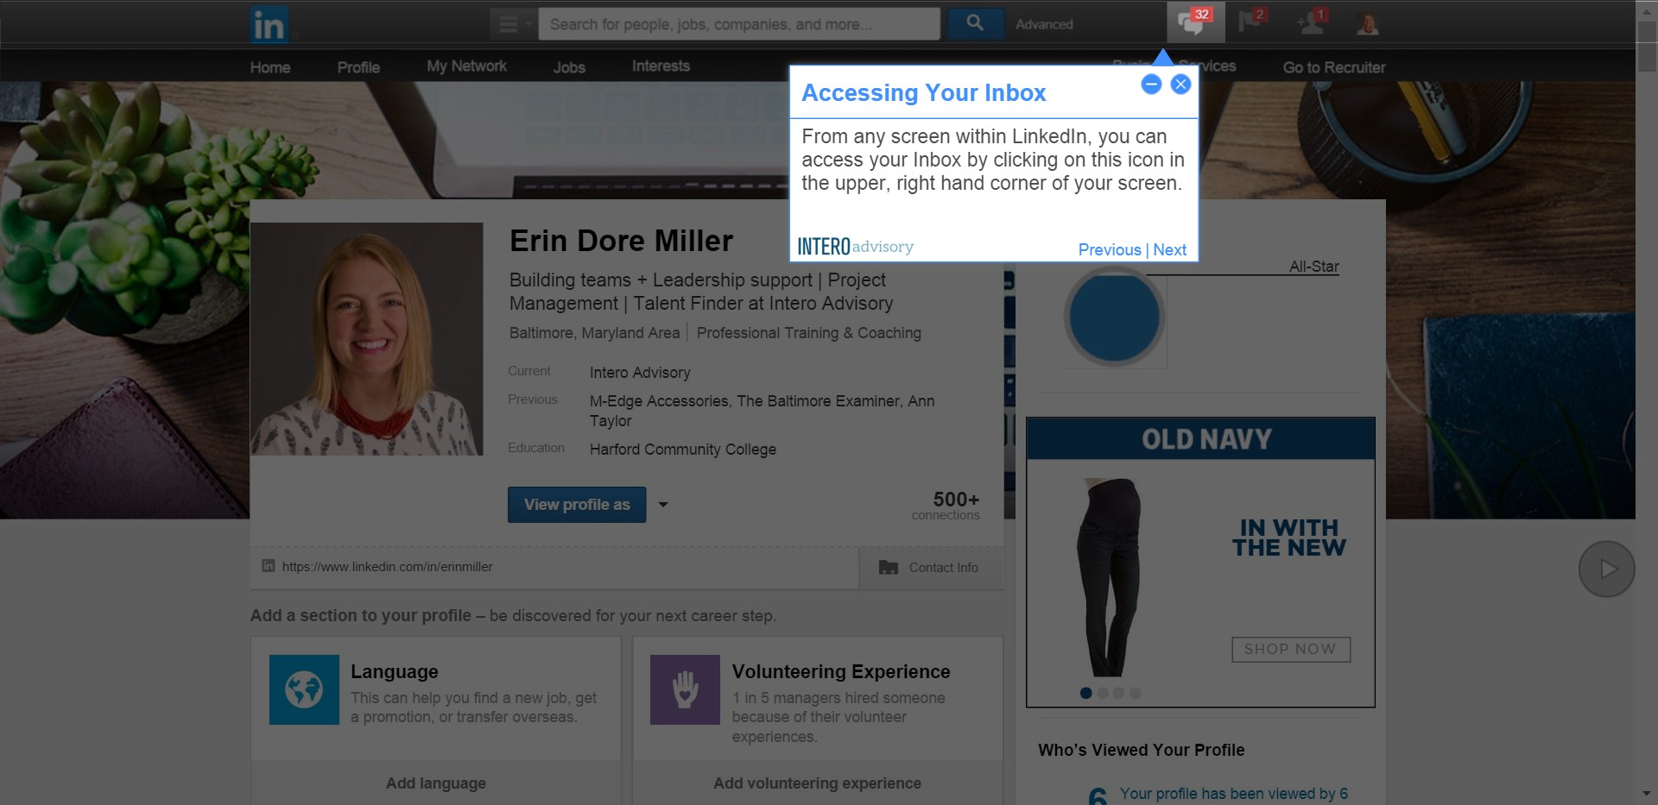The width and height of the screenshot is (1658, 805).
Task: Click the profile strength blue circle
Action: point(1115,317)
